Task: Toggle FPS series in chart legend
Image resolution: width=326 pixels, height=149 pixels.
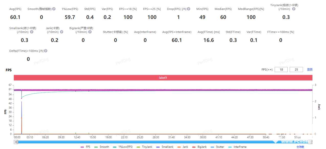Action: [85, 147]
